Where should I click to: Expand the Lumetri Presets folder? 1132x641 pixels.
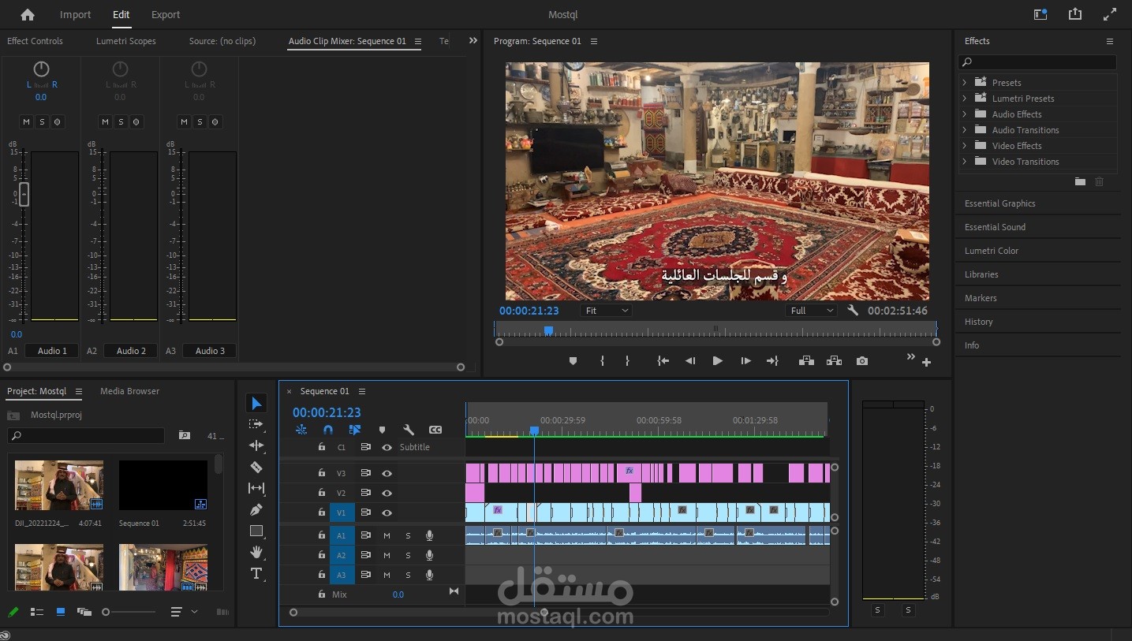tap(964, 99)
